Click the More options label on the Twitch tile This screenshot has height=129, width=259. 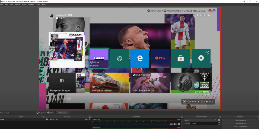(95, 64)
